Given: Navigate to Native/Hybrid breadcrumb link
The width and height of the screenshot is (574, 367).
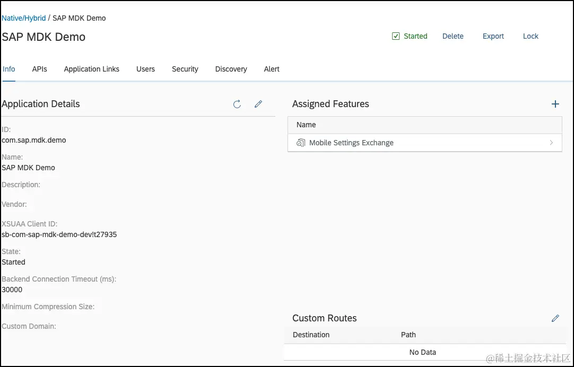Looking at the screenshot, I should pos(24,18).
